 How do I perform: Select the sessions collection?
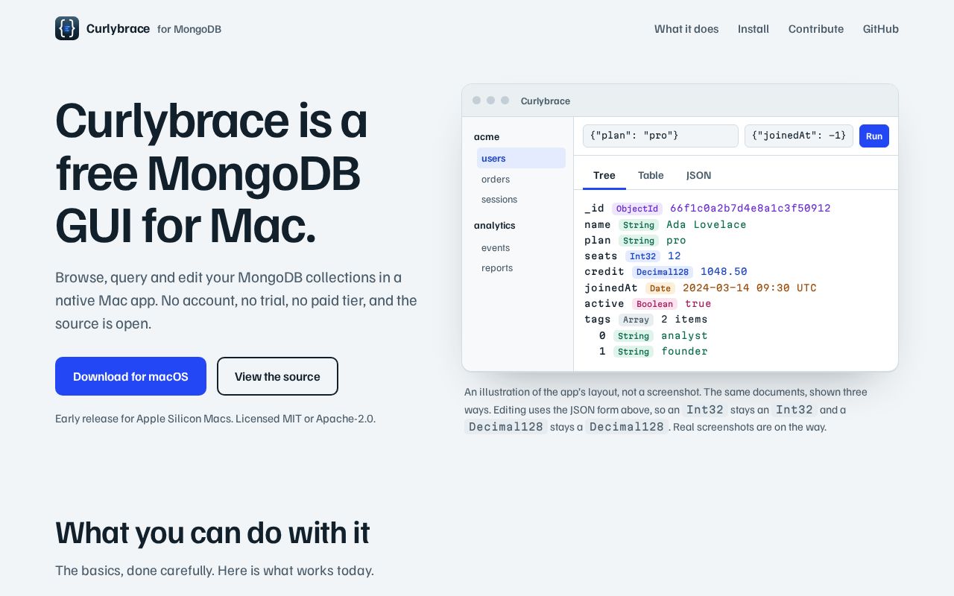coord(521,199)
